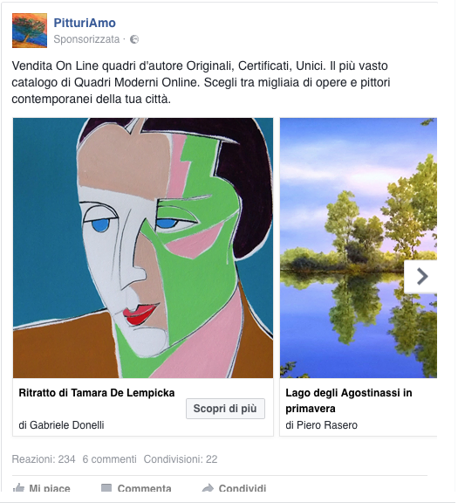Screen dimensions: 458x503
Task: Click the Condividi text label
Action: pyautogui.click(x=243, y=488)
